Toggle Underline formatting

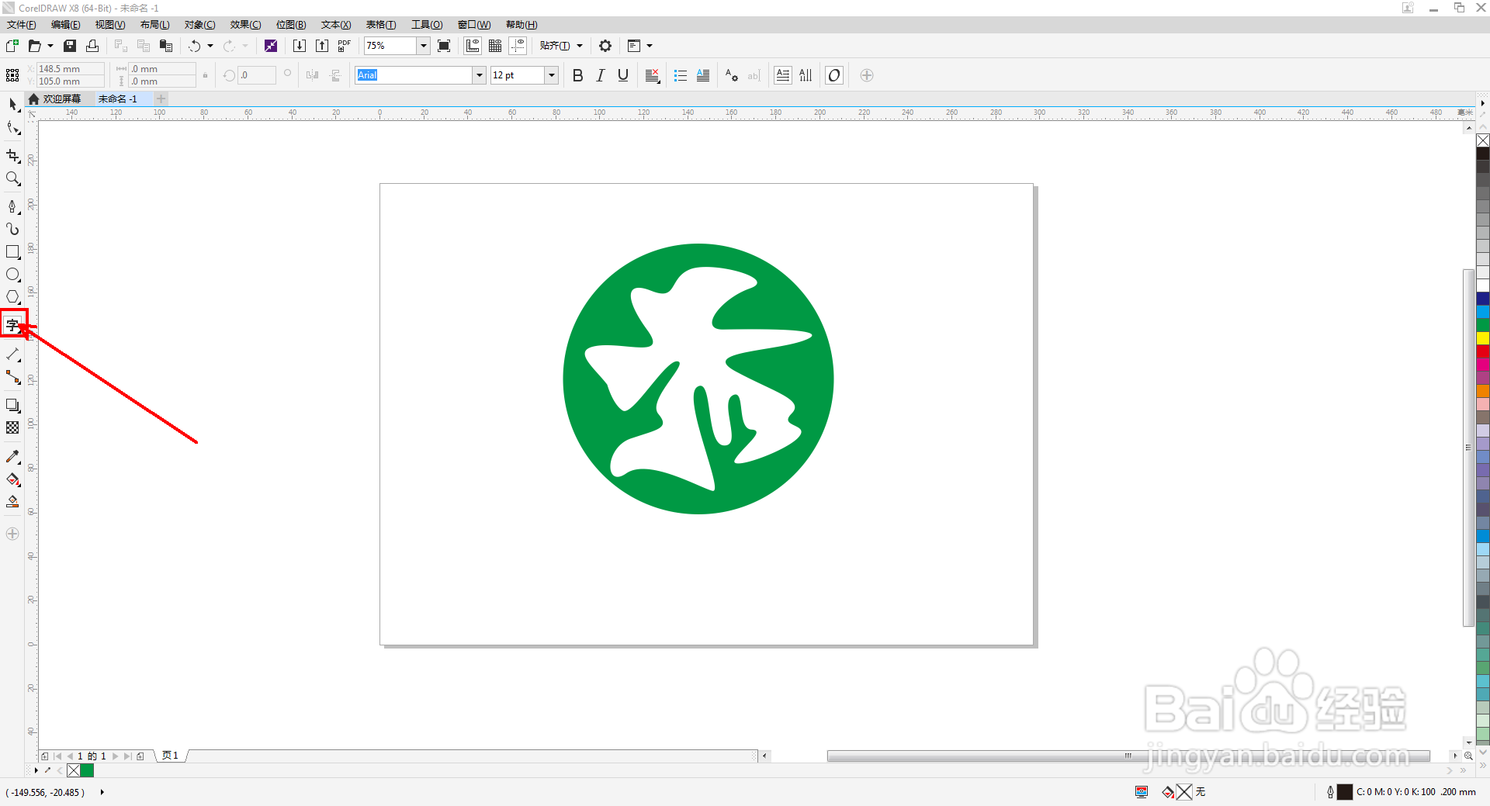coord(622,75)
